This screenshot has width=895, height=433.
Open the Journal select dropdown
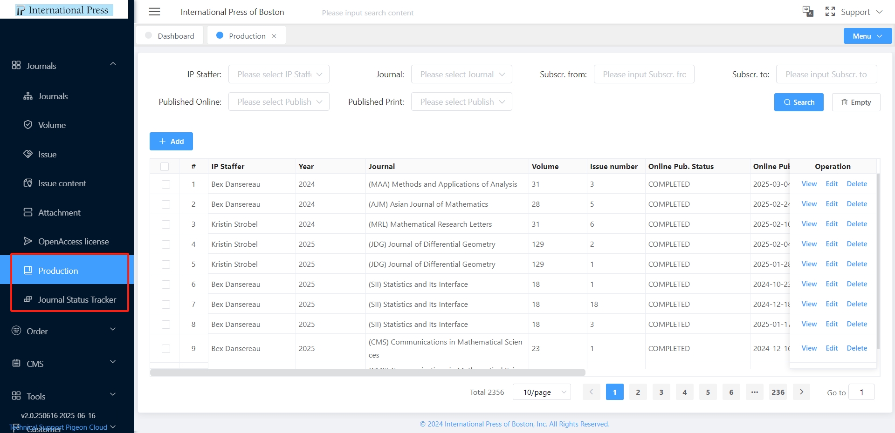point(461,74)
